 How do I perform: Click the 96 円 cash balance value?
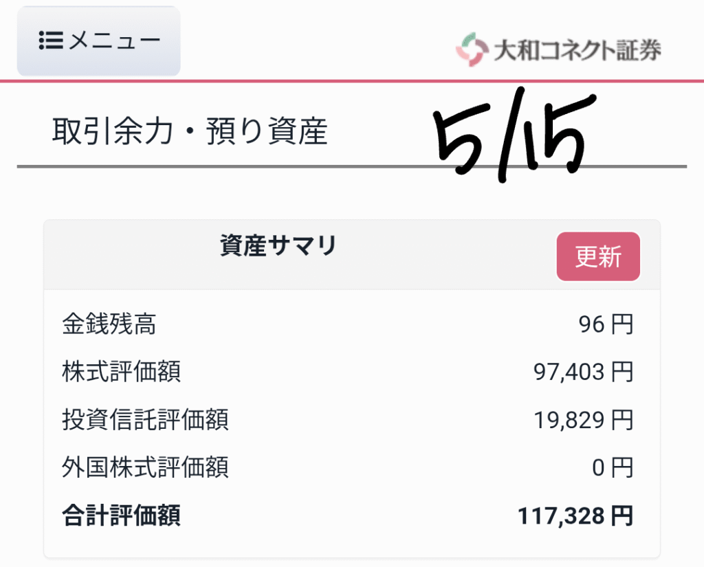[606, 324]
